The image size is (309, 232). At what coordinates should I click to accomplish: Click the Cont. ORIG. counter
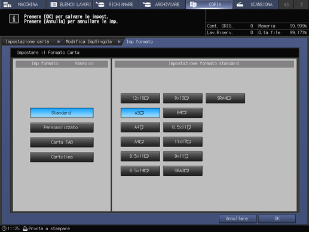(x=230, y=26)
